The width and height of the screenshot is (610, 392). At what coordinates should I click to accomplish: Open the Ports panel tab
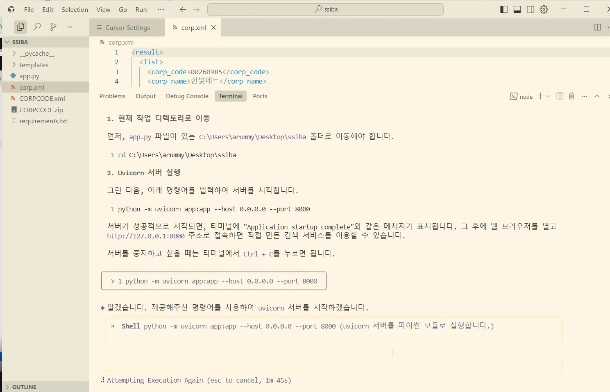pos(260,96)
